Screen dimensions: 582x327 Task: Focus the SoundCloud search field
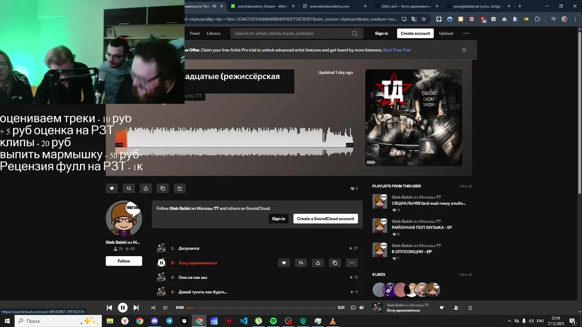(296, 33)
